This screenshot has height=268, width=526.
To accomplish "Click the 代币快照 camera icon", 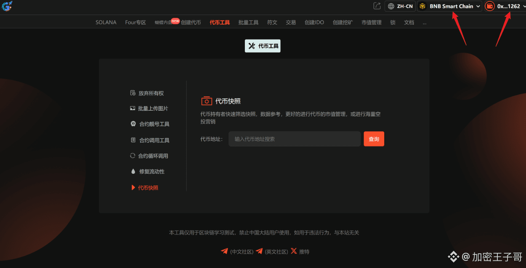I will [x=206, y=101].
